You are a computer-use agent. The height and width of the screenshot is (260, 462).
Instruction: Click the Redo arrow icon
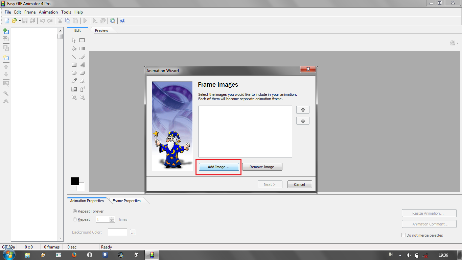coord(50,21)
